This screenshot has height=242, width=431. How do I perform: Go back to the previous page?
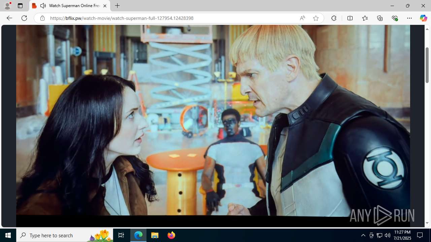click(x=9, y=18)
